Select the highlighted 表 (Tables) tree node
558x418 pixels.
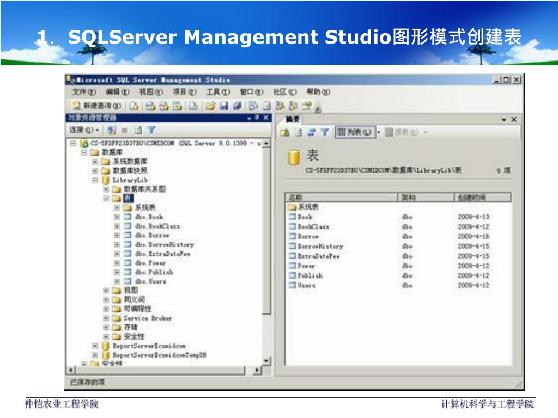pos(128,198)
